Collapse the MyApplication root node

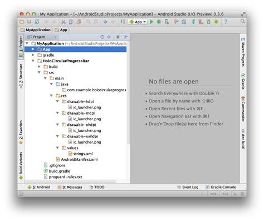click(27, 43)
